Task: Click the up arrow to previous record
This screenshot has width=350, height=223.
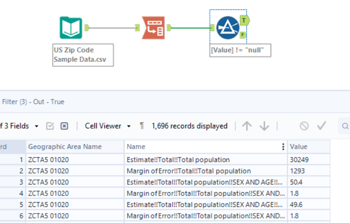Action: click(x=247, y=126)
